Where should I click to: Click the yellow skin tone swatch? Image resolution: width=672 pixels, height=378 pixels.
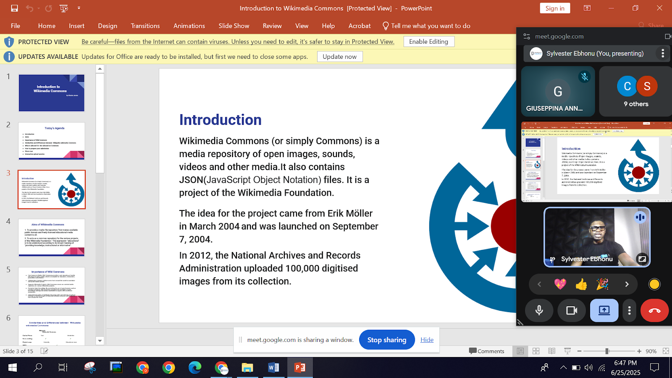coord(654,284)
